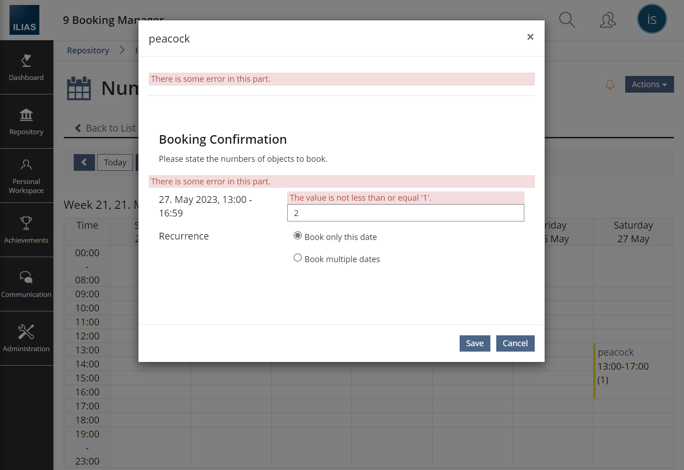Open the Dashboard sidebar item
The height and width of the screenshot is (470, 684).
click(26, 68)
